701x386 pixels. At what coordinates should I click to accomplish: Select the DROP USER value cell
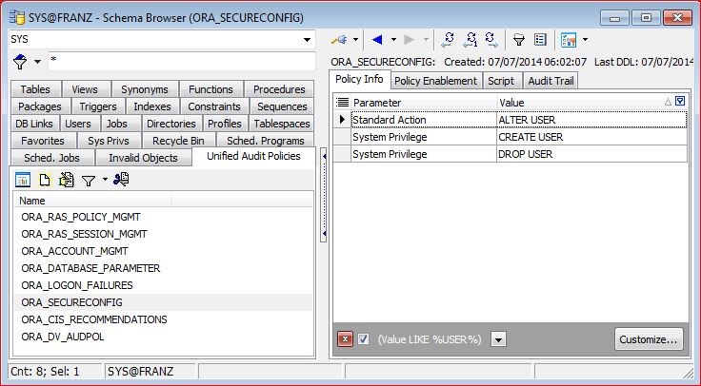tap(591, 154)
